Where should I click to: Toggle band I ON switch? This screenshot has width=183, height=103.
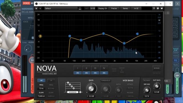click(77, 73)
